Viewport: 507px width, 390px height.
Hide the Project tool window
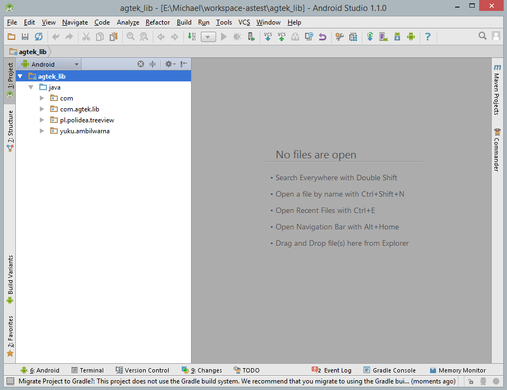[x=183, y=64]
